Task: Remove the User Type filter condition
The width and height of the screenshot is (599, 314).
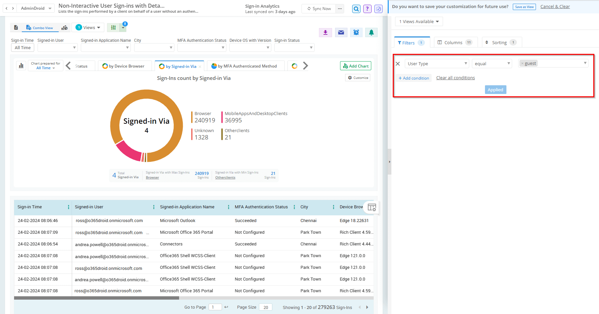Action: (x=398, y=64)
